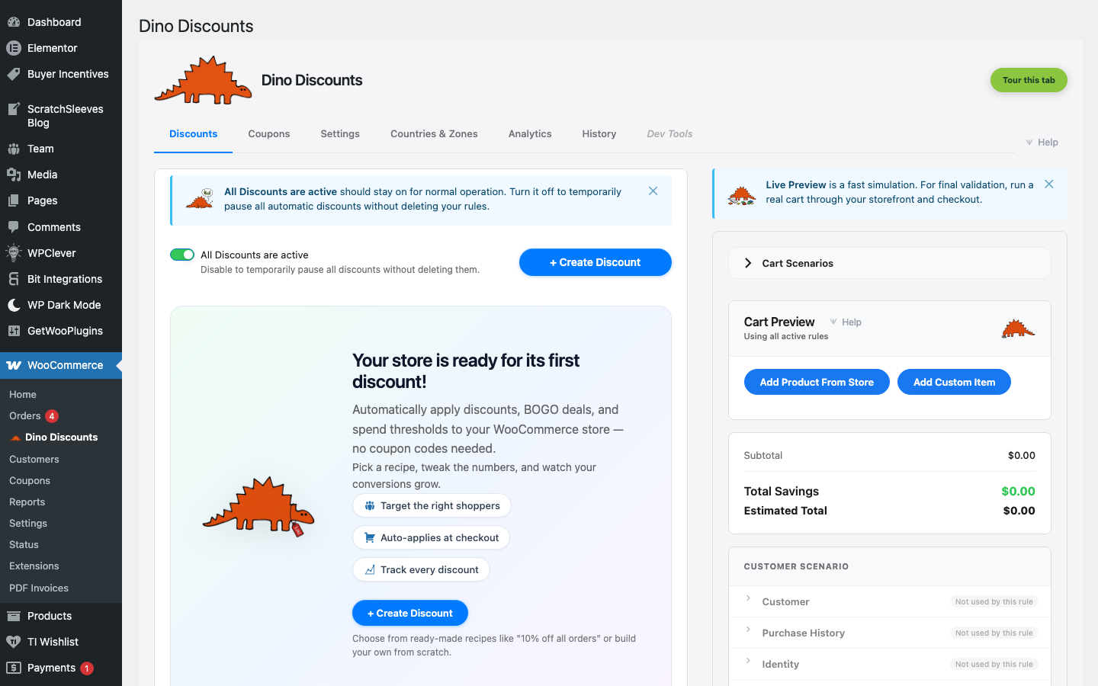Click the Bit Integrations icon

[14, 279]
